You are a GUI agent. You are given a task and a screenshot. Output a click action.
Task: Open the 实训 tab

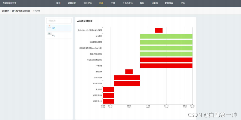tap(58, 3)
